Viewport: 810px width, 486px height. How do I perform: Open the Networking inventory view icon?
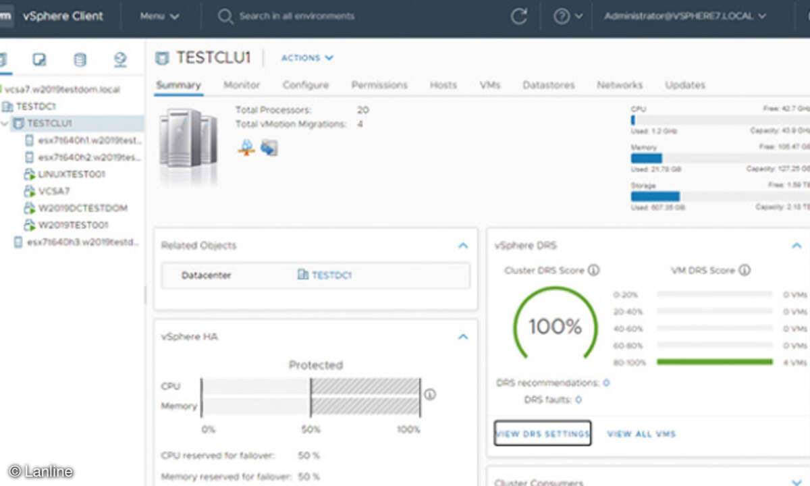tap(120, 60)
